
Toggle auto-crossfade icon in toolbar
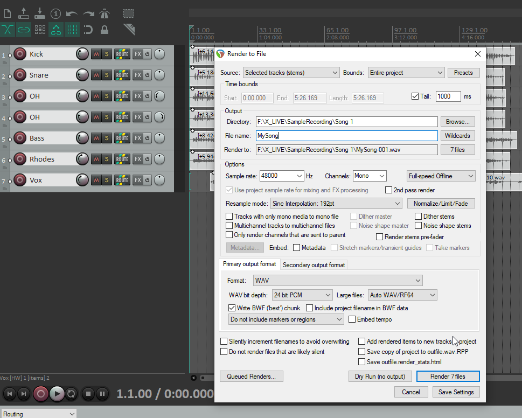[x=8, y=30]
